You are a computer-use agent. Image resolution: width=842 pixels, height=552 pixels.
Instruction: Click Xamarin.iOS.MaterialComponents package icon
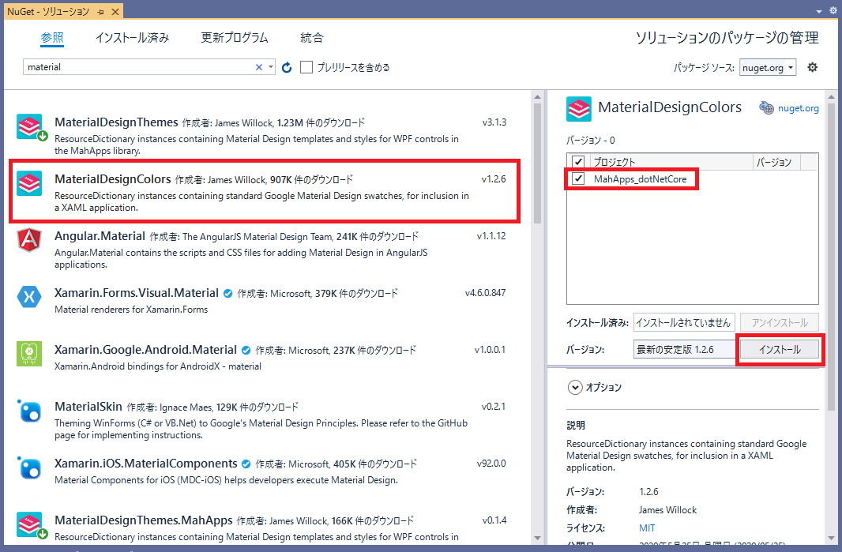(29, 468)
